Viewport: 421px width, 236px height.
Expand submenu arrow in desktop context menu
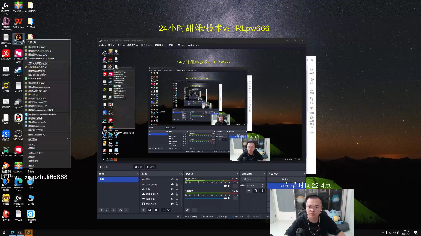(x=68, y=139)
